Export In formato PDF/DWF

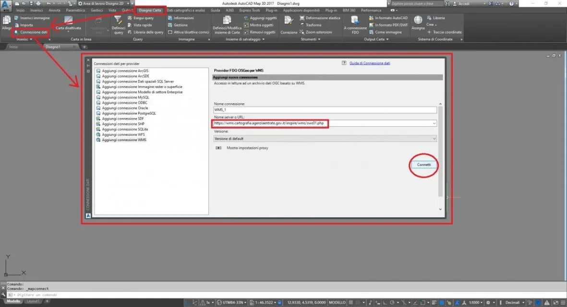click(388, 25)
